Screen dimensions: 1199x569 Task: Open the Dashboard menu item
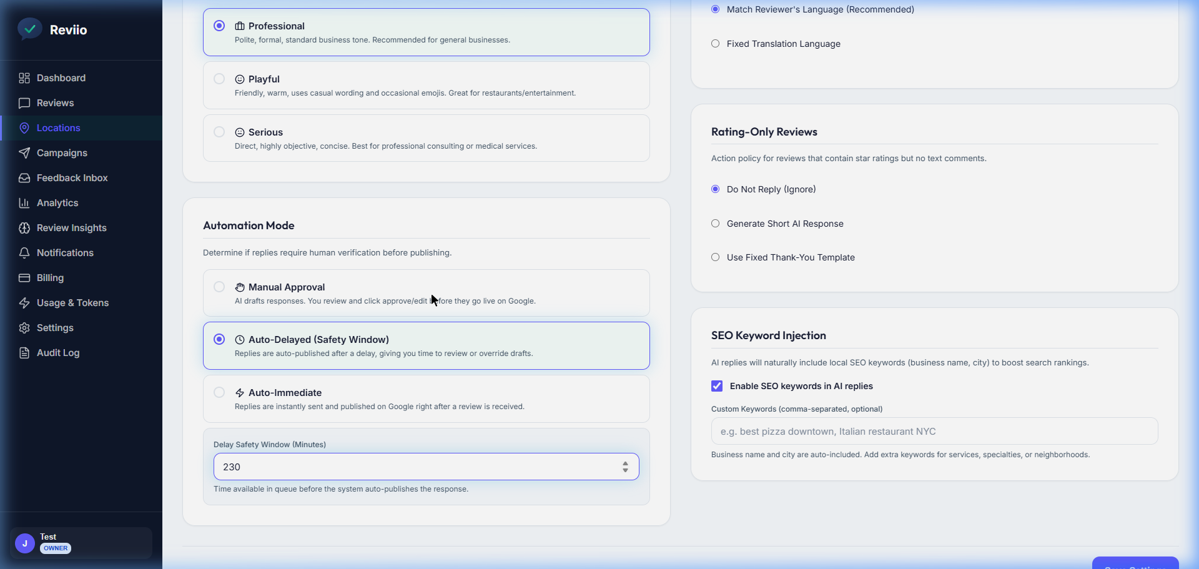[x=81, y=78]
